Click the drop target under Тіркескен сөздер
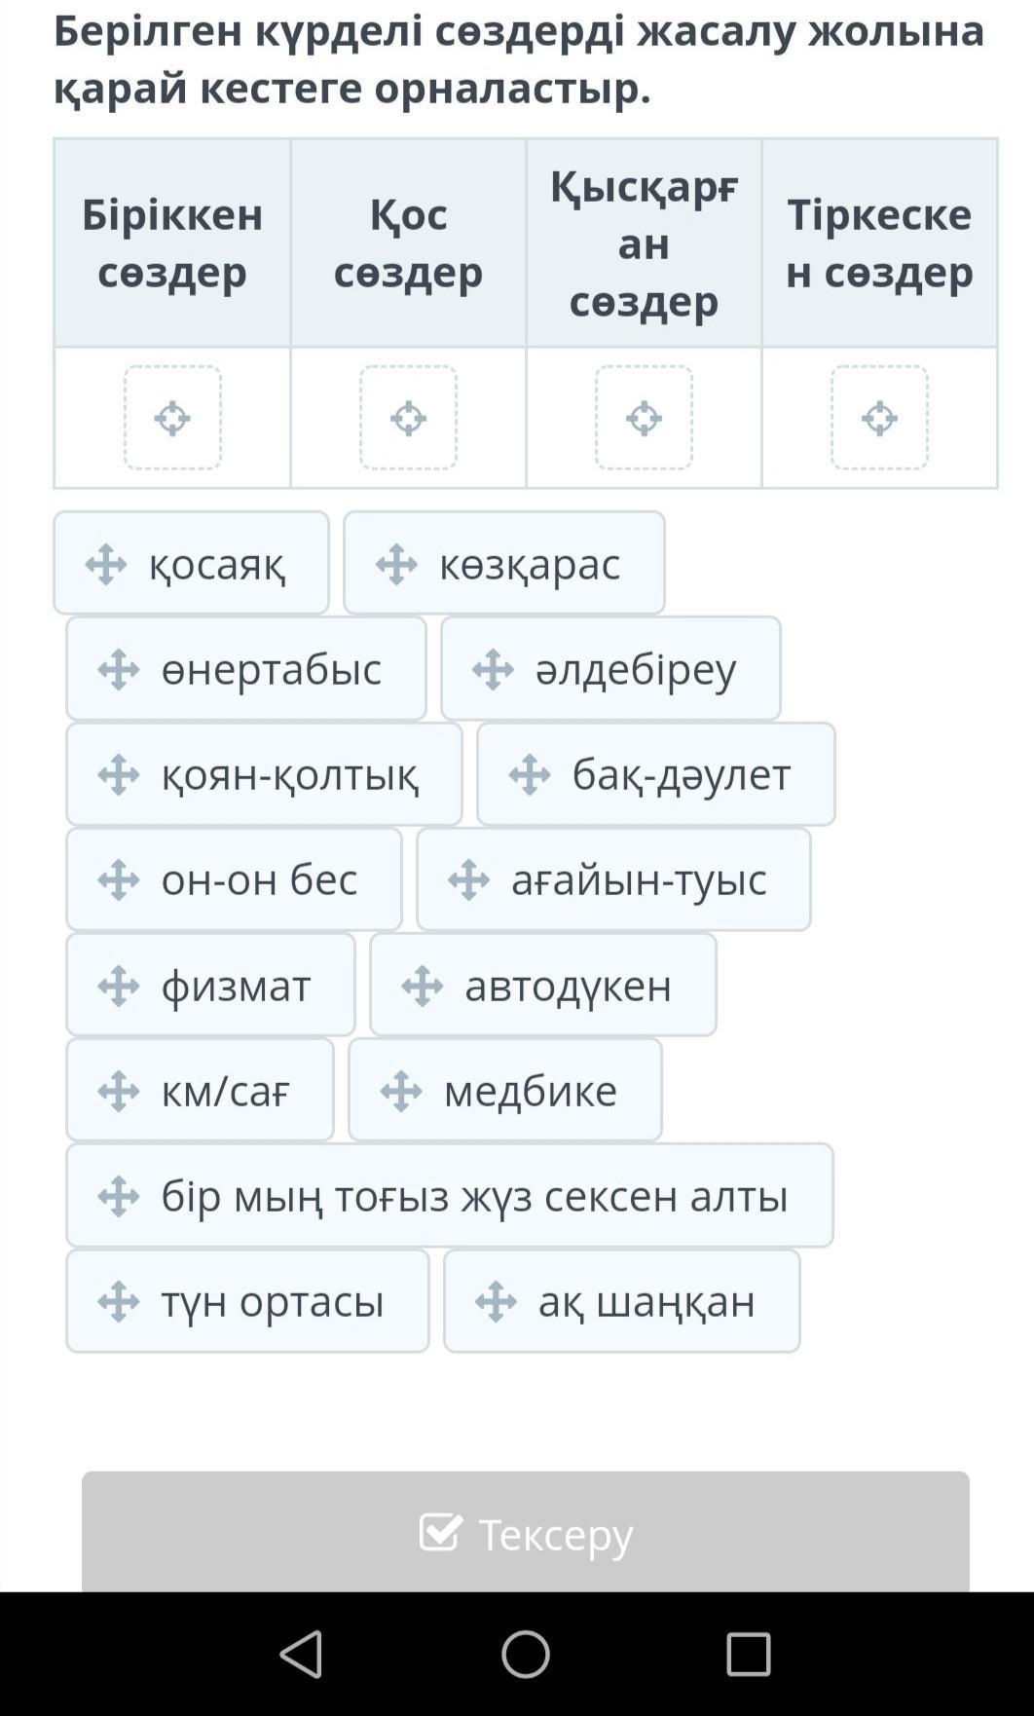Image resolution: width=1034 pixels, height=1716 pixels. coord(879,418)
